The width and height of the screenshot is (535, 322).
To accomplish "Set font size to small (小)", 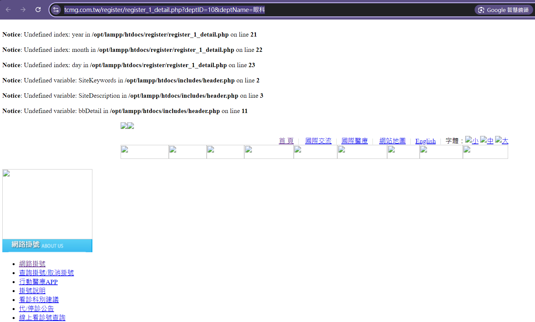I will [472, 140].
